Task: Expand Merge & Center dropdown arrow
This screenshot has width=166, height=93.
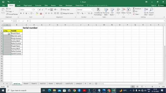Action: click(x=75, y=13)
